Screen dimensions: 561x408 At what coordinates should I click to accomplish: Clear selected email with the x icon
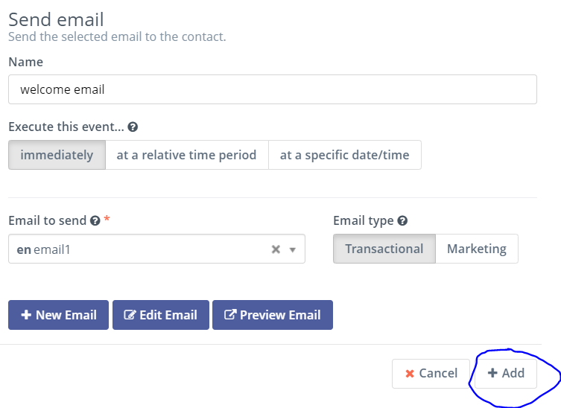click(276, 249)
